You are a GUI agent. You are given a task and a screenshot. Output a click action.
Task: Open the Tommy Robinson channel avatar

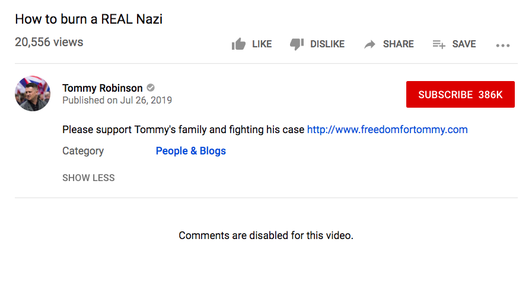point(33,93)
